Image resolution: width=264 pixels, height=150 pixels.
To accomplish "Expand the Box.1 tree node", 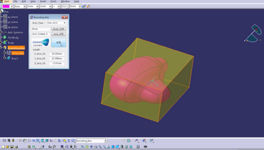I will [5, 58].
